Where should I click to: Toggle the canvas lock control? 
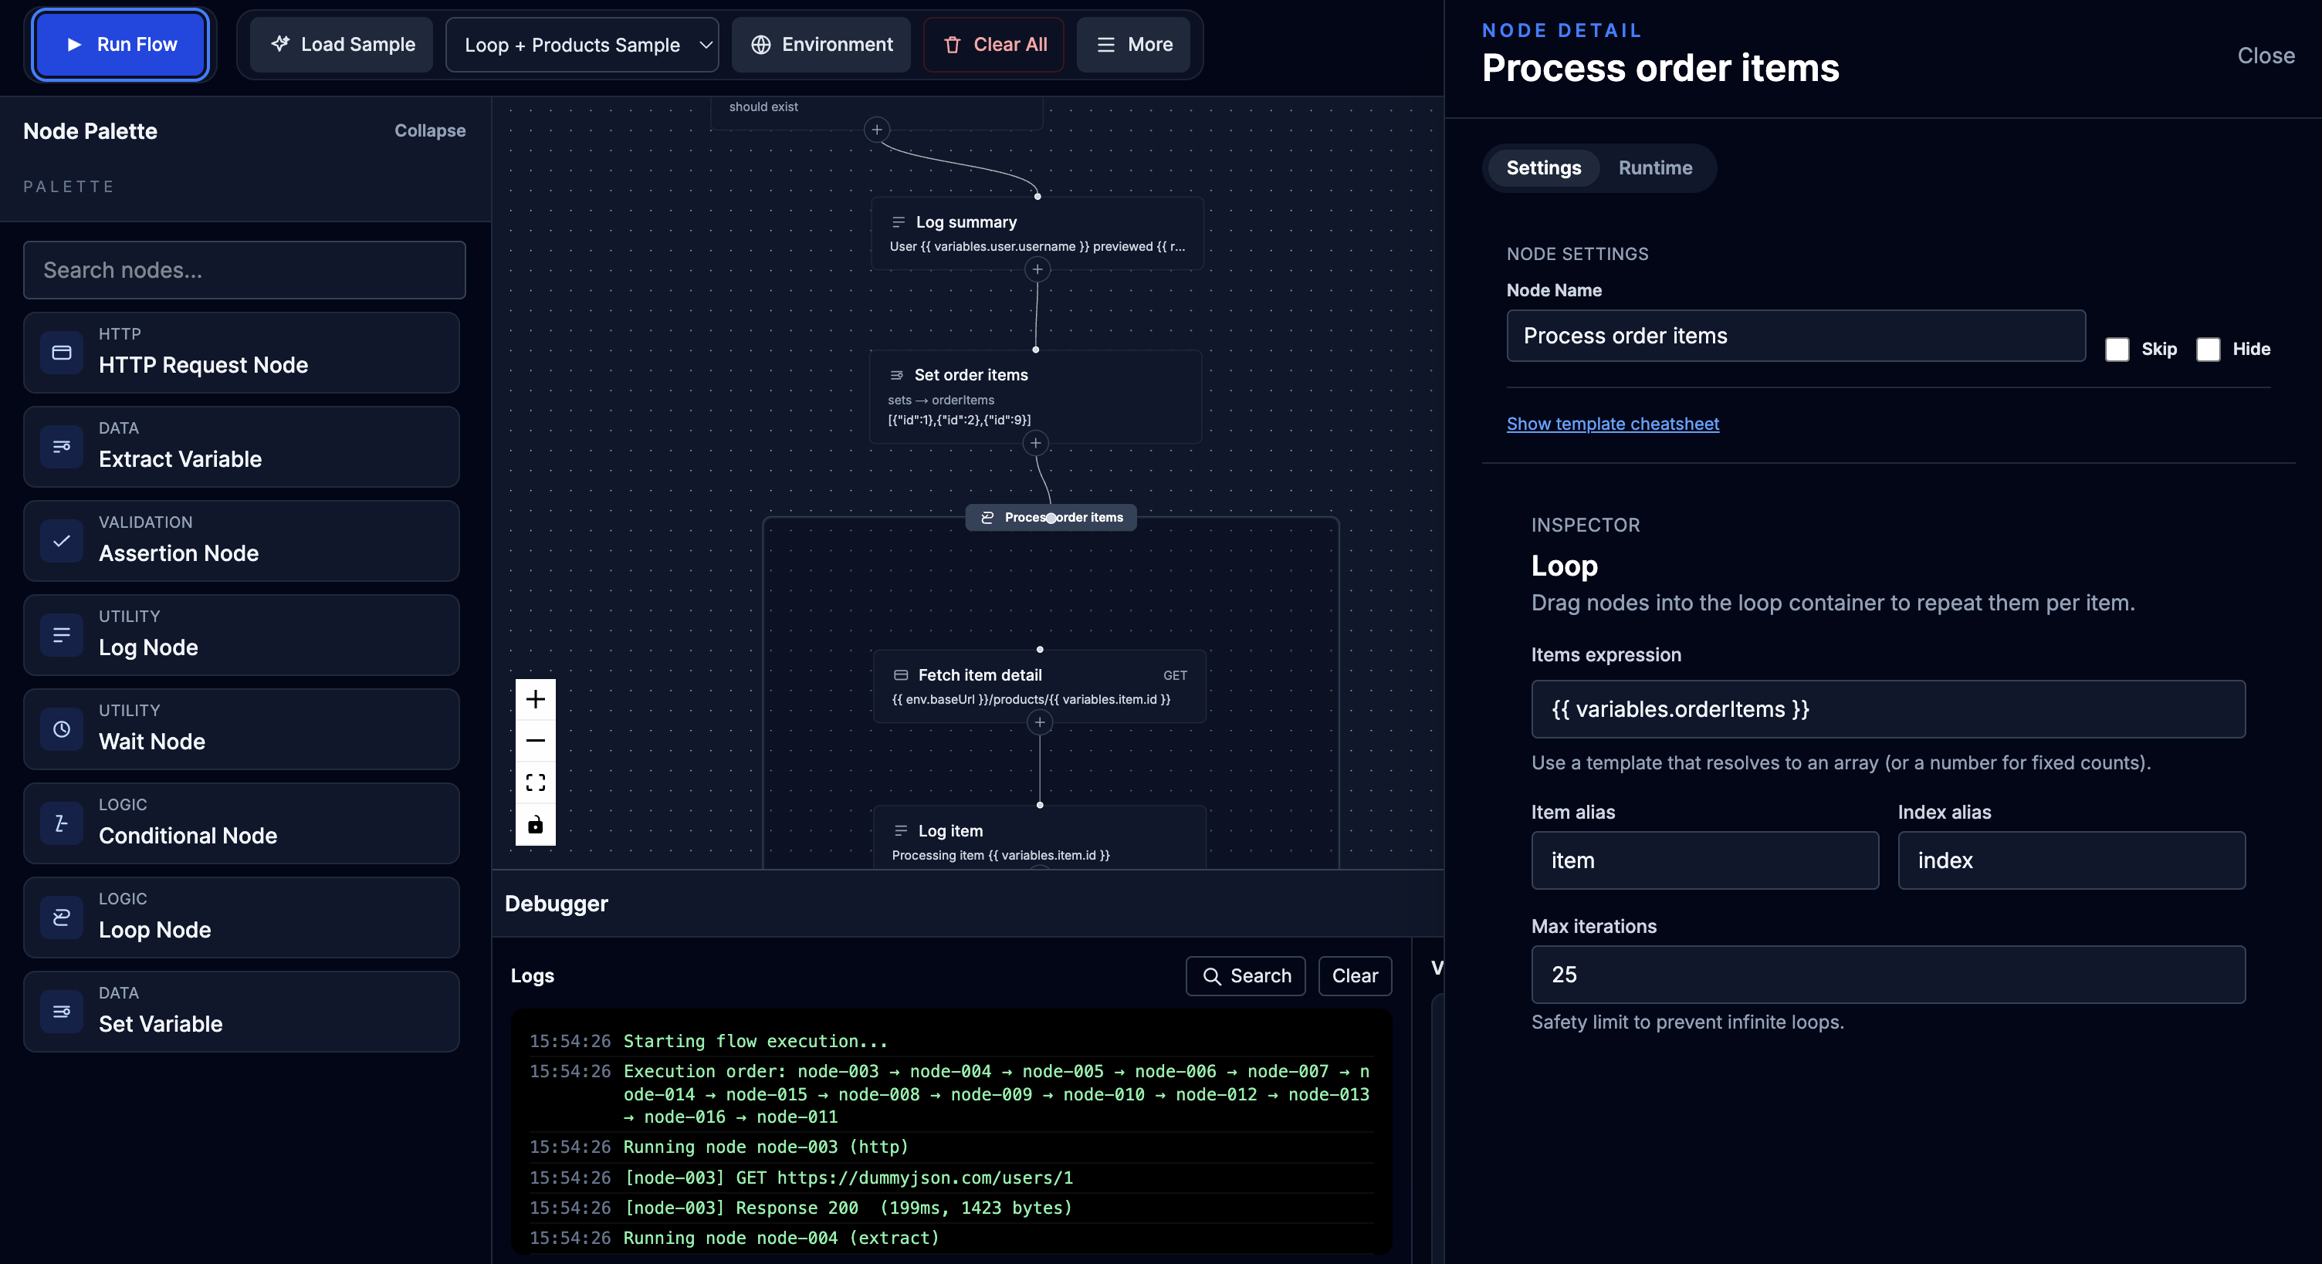(536, 823)
